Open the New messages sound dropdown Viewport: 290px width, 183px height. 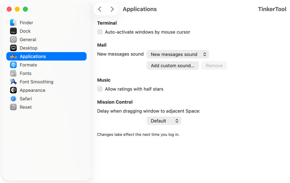point(178,54)
